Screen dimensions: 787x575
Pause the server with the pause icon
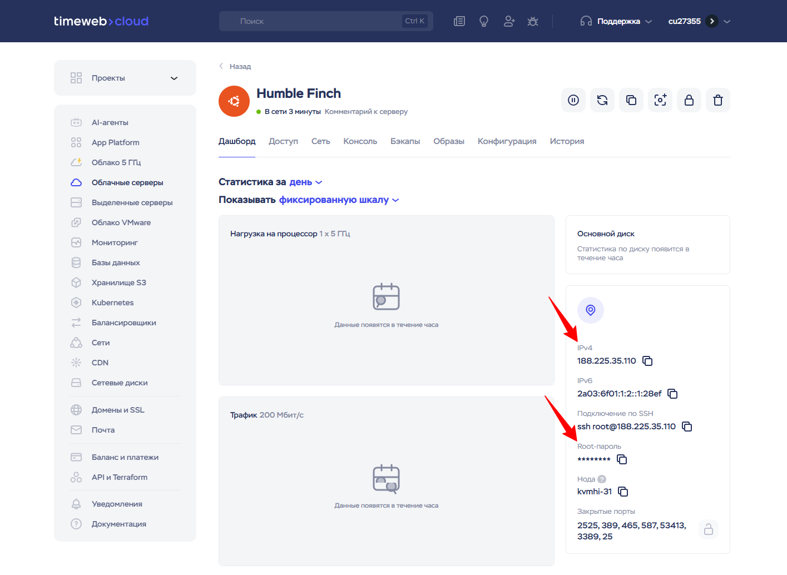coord(573,100)
